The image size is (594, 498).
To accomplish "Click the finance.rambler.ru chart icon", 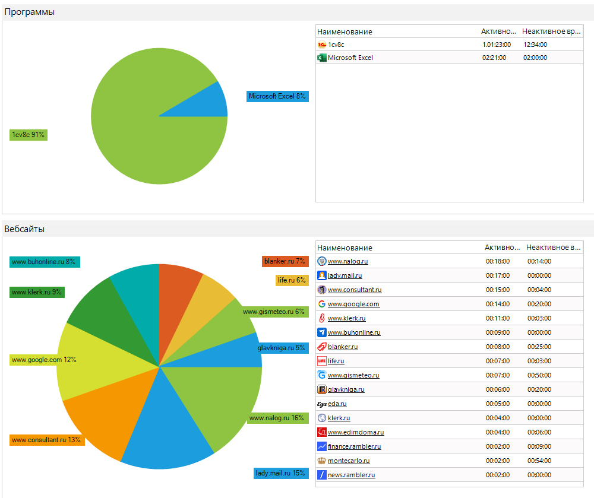I will click(322, 446).
